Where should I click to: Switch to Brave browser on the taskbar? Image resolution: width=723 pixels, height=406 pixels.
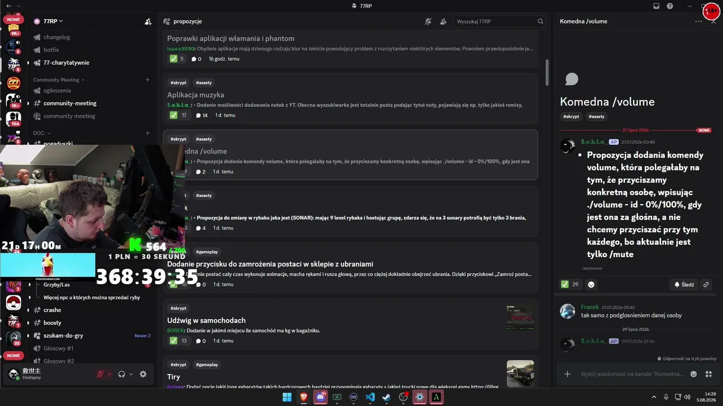pyautogui.click(x=304, y=398)
